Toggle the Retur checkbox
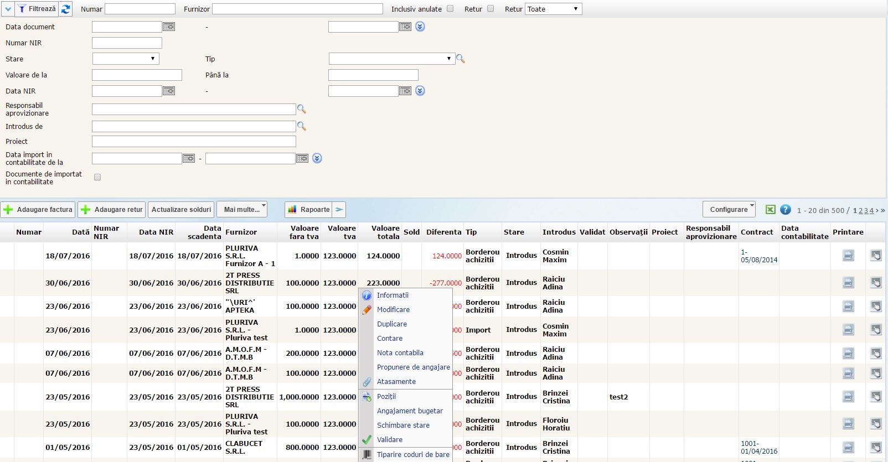This screenshot has height=462, width=888. 491,9
